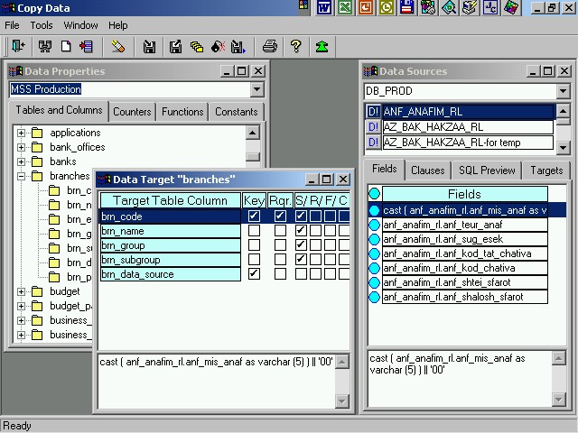This screenshot has height=433, width=578.
Task: Open the MSS Production dropdown
Action: [256, 89]
